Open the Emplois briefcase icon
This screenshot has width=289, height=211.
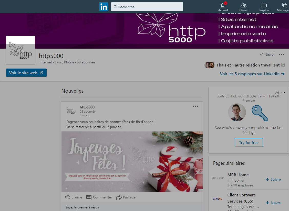point(264,7)
